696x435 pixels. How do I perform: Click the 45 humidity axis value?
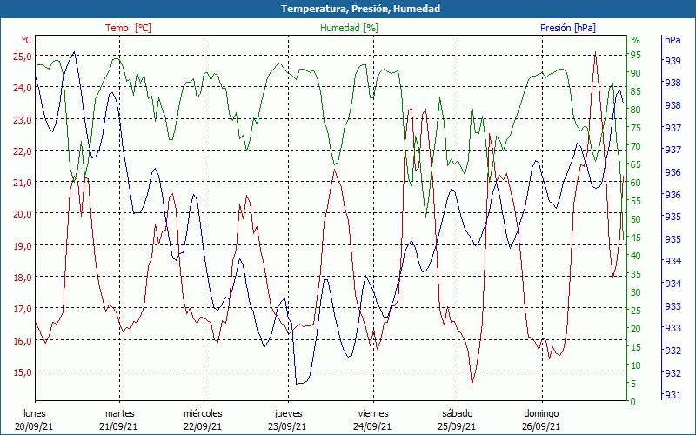(636, 238)
